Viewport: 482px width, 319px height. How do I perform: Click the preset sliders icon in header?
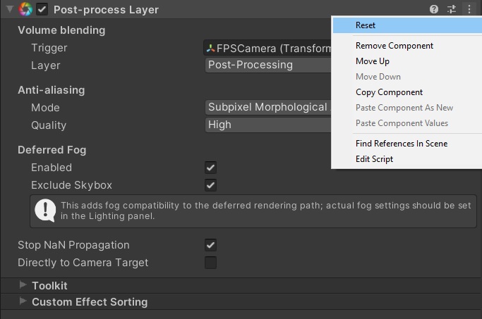(451, 9)
